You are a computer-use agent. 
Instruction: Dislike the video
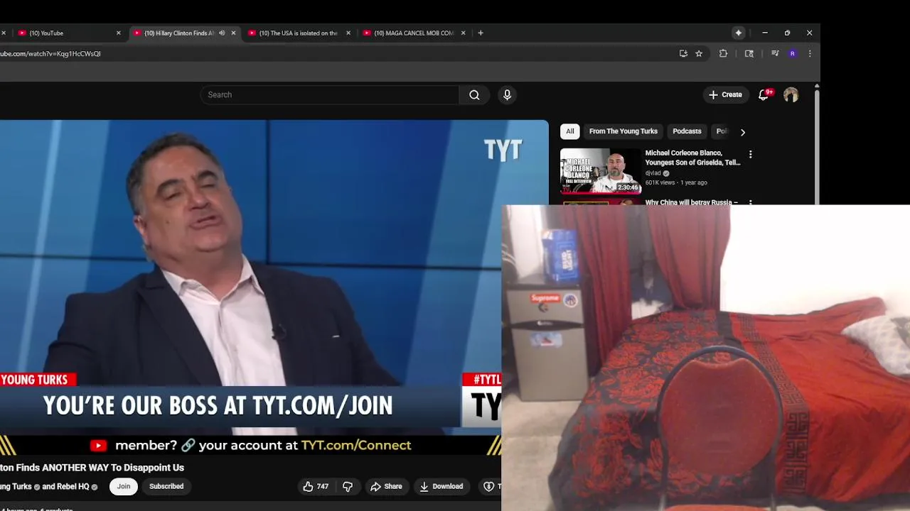click(348, 486)
